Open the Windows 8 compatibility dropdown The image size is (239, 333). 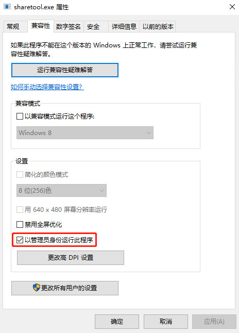click(x=85, y=132)
